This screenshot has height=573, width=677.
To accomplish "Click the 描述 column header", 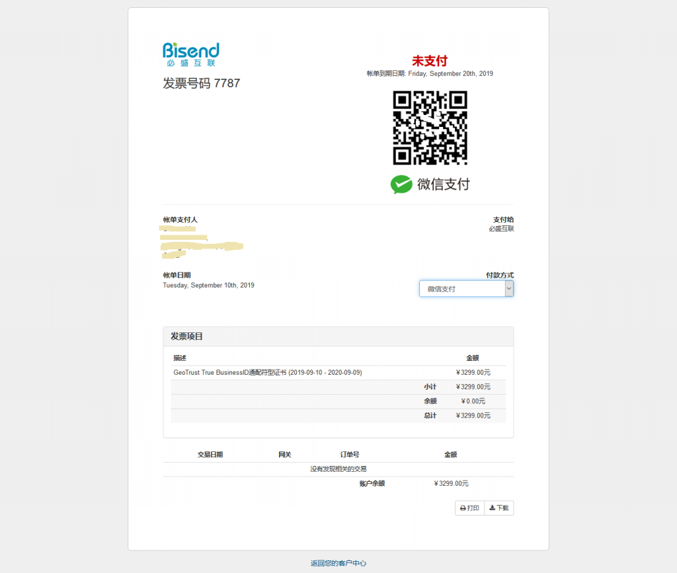I will 180,358.
